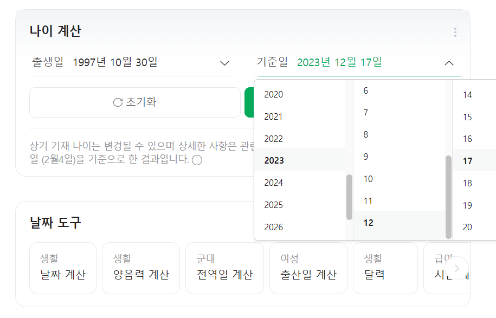Click the 초기화 reset button
Screen dimensions: 496x318
point(134,102)
